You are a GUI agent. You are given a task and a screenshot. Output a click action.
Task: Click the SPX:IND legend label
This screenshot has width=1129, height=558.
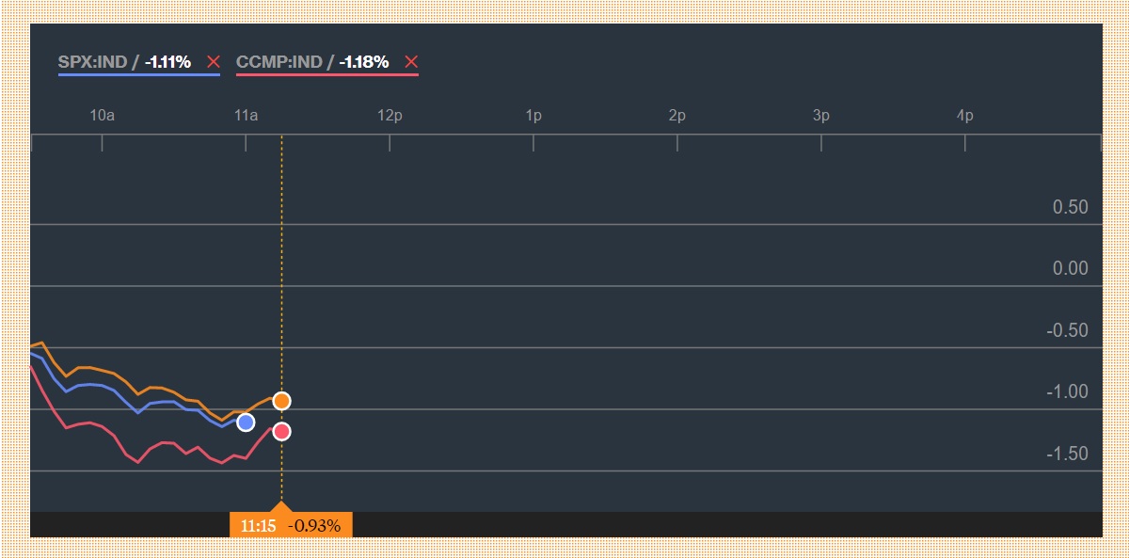[93, 62]
